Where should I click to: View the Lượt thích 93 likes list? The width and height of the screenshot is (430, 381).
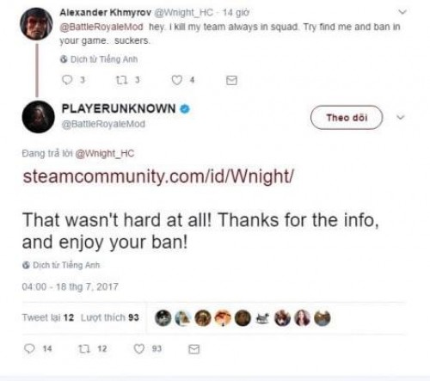click(x=110, y=317)
